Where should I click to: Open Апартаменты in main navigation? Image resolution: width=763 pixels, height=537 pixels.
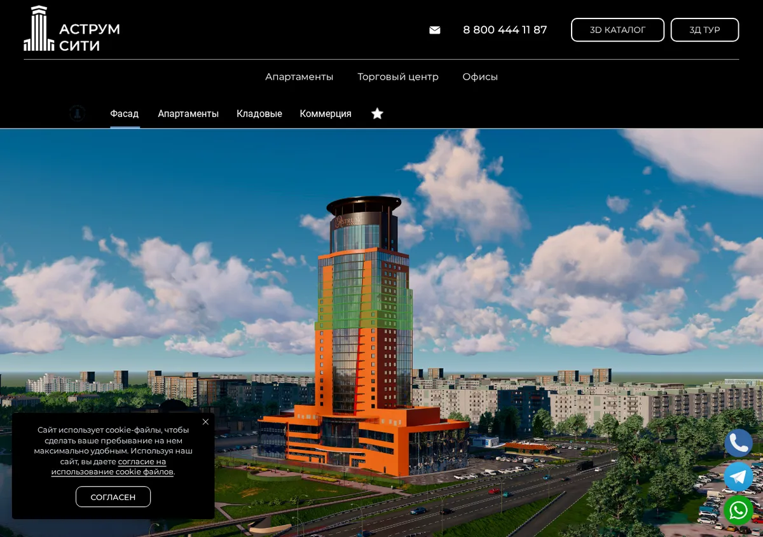tap(299, 77)
